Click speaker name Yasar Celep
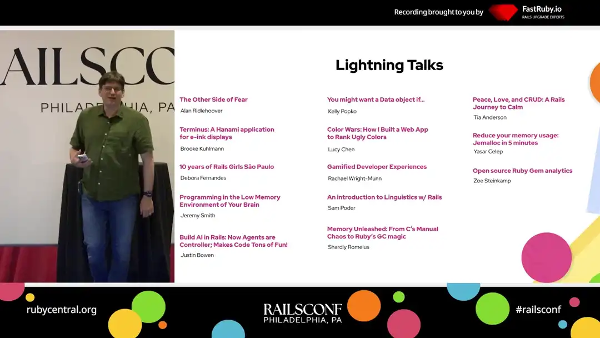This screenshot has width=600, height=338. (488, 152)
